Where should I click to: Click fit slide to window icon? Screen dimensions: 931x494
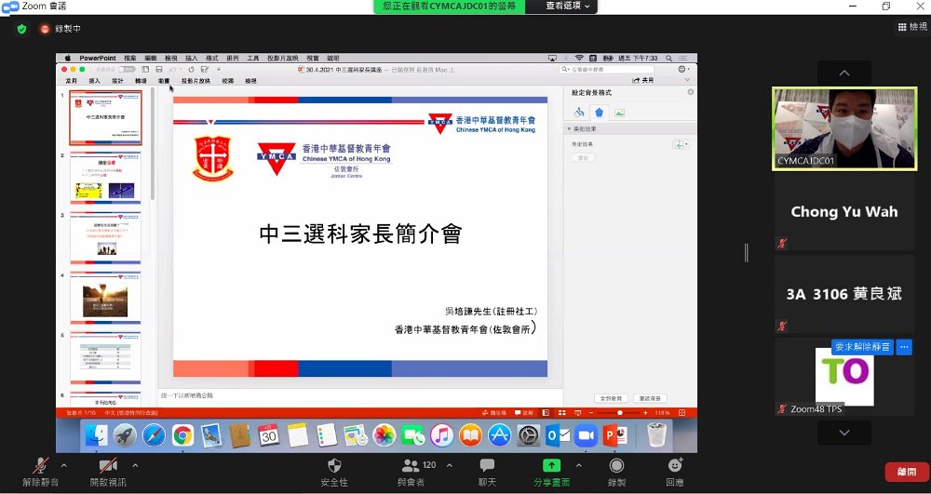(x=681, y=412)
